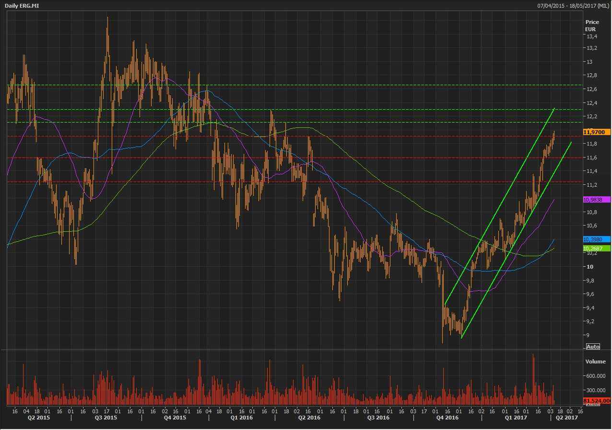Click the 'Price EUR' axis label
612x430 pixels.
(x=592, y=25)
